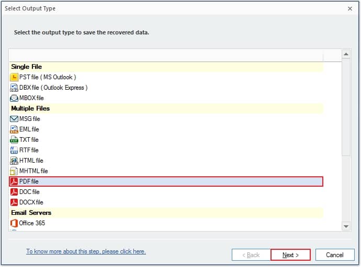The height and width of the screenshot is (267, 361).
Task: Click the Back button
Action: click(251, 255)
